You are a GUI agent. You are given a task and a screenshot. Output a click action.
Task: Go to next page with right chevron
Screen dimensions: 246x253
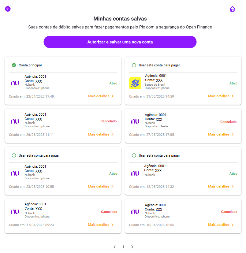[132, 247]
